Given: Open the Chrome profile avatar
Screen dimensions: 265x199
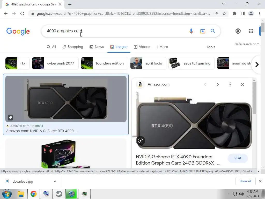Looking at the screenshot, I should coord(251,13).
